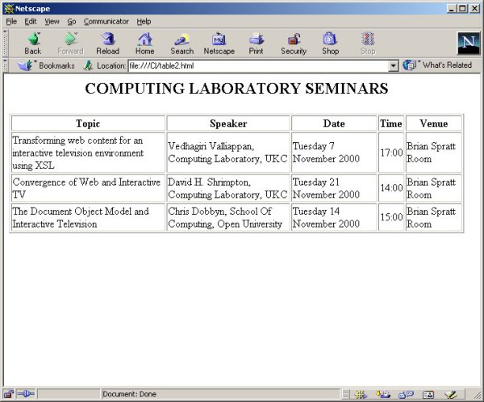
Task: Open the File menu
Action: pos(11,21)
